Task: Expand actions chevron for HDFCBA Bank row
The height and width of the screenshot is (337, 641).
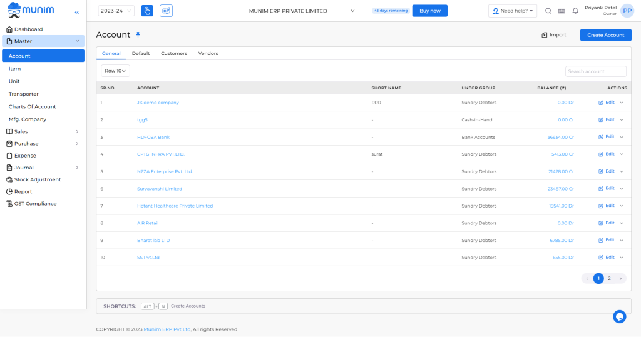Action: [622, 138]
